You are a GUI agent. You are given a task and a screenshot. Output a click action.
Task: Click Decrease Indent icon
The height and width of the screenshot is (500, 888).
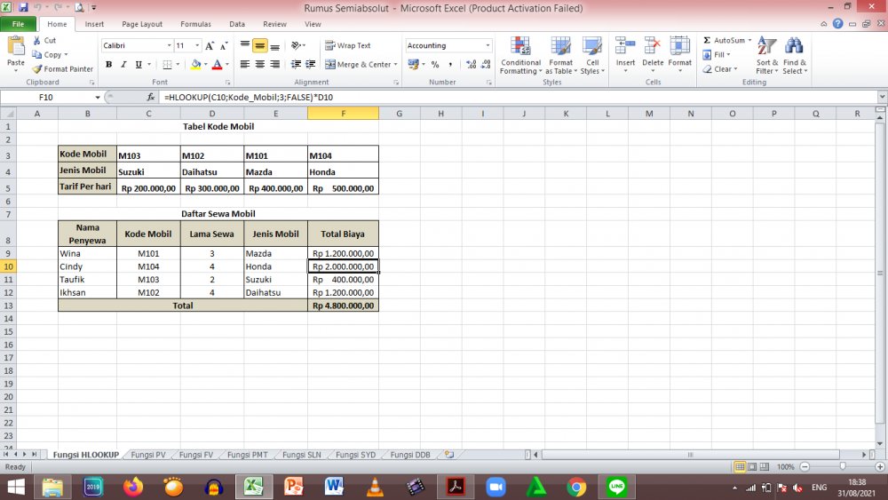[296, 65]
